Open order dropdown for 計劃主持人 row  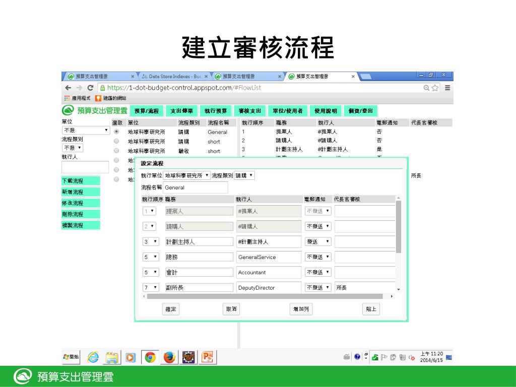tap(151, 241)
